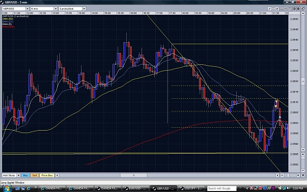Switch to third OANDA FX taskbar window
The width and height of the screenshot is (307, 192).
tap(107, 189)
